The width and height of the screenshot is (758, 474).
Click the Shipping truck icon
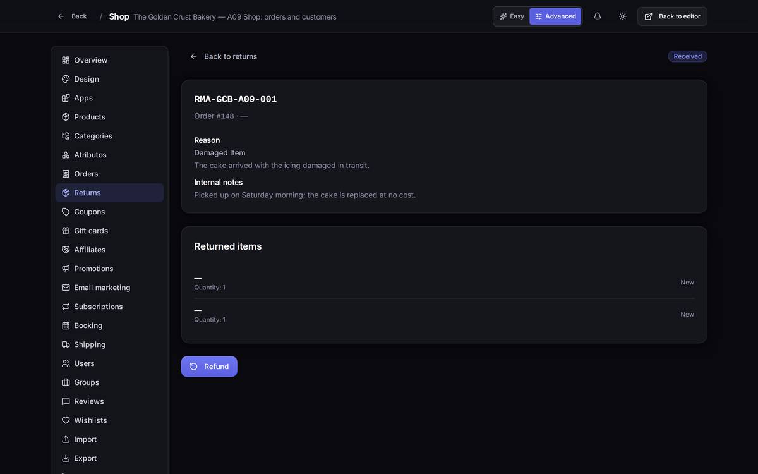(66, 344)
